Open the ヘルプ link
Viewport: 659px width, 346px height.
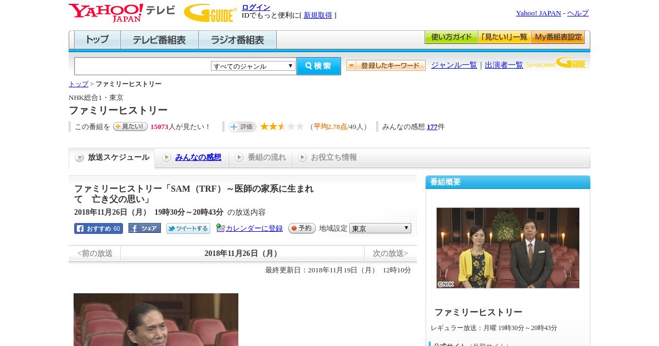coord(578,13)
